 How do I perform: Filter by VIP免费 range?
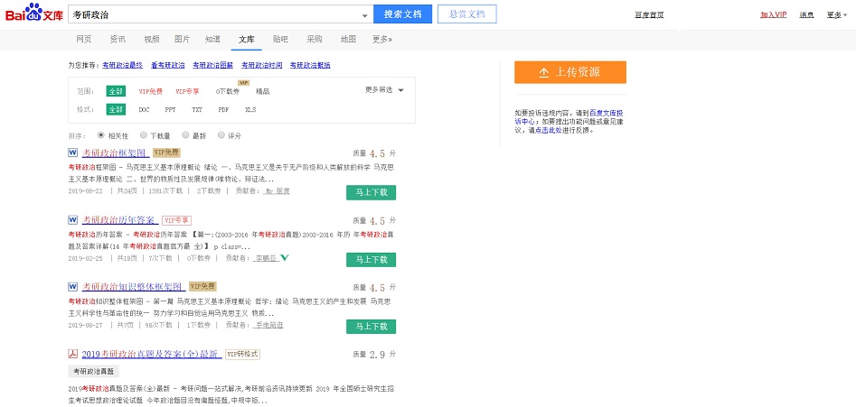[151, 91]
